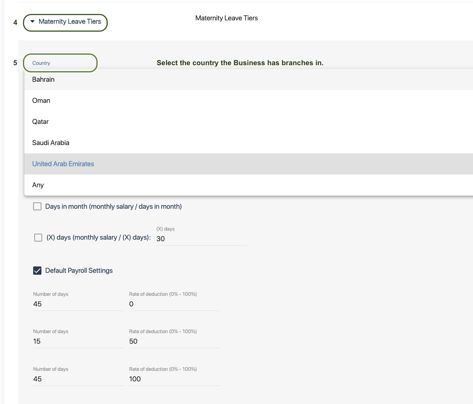
Task: Choose Oman in the country list
Action: click(41, 101)
